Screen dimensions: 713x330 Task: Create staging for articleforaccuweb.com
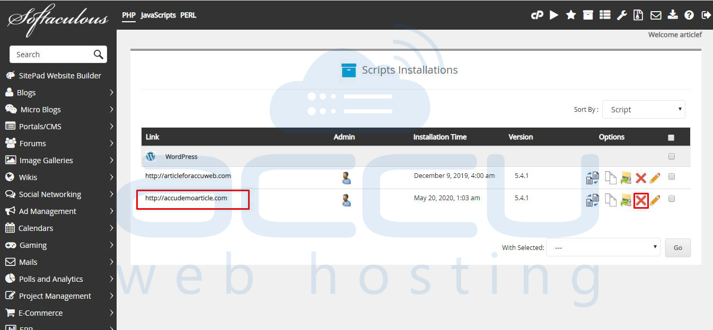593,178
